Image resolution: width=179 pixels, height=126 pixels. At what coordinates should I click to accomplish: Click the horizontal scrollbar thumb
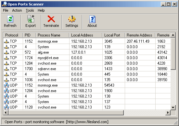(66, 113)
